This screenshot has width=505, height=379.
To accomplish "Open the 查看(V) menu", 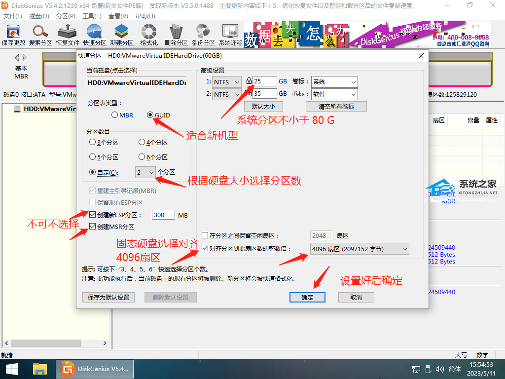I will click(118, 16).
